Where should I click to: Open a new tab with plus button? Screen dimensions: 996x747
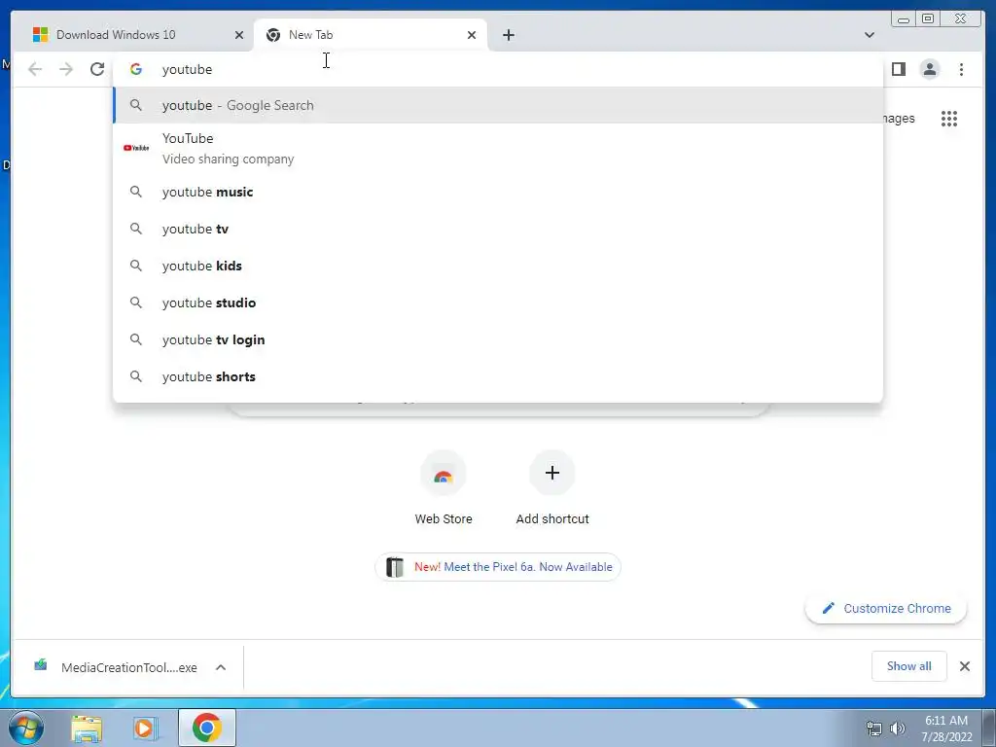coord(508,35)
